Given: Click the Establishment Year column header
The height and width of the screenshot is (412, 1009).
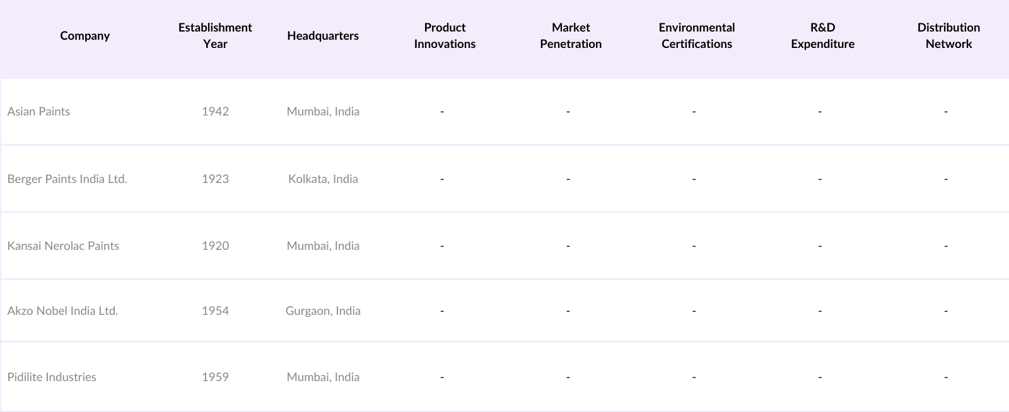Looking at the screenshot, I should (x=215, y=36).
